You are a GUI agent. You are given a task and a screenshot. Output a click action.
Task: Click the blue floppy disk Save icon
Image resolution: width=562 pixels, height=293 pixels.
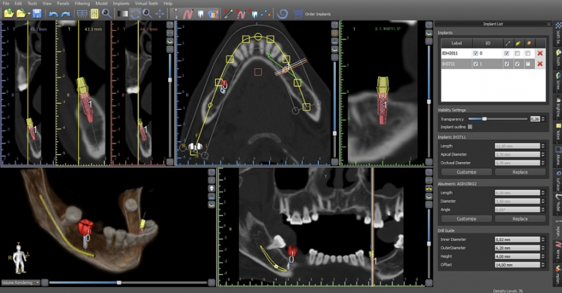coord(37,13)
